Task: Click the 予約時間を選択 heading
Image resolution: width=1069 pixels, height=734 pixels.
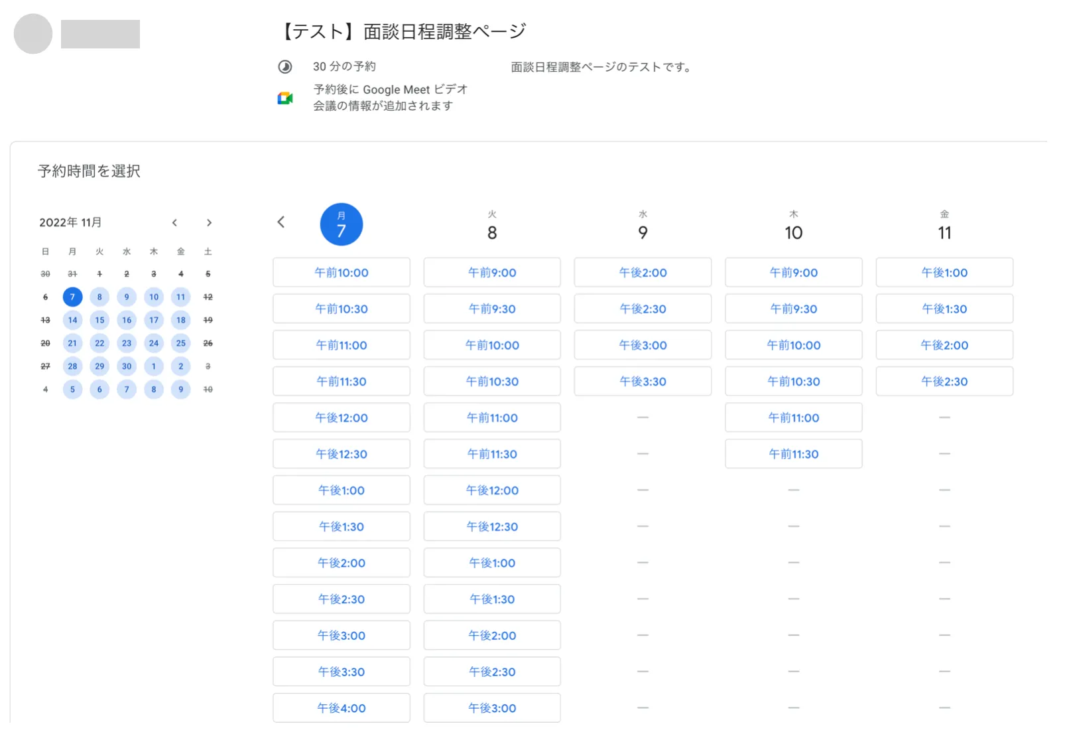Action: (89, 171)
